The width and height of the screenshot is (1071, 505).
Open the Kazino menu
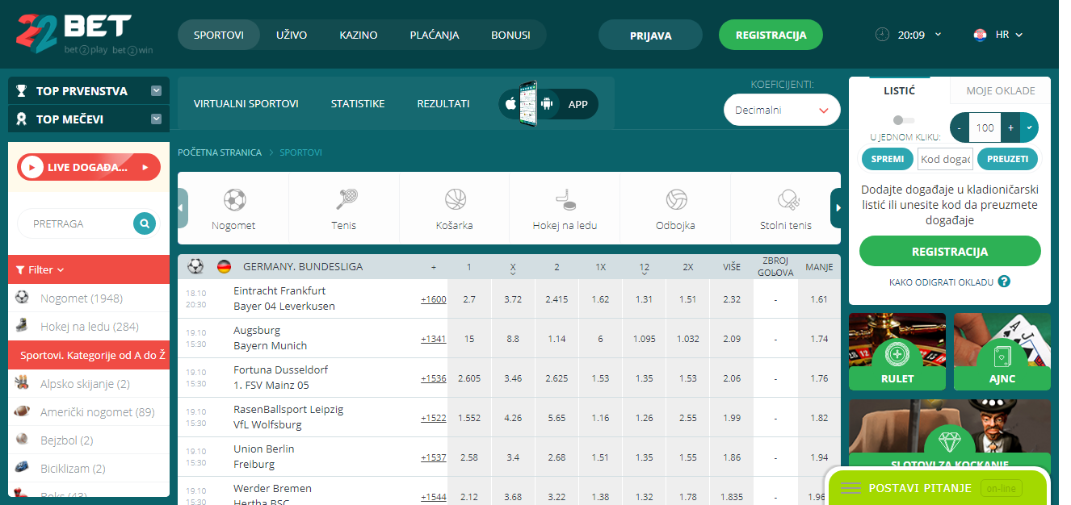click(x=359, y=35)
